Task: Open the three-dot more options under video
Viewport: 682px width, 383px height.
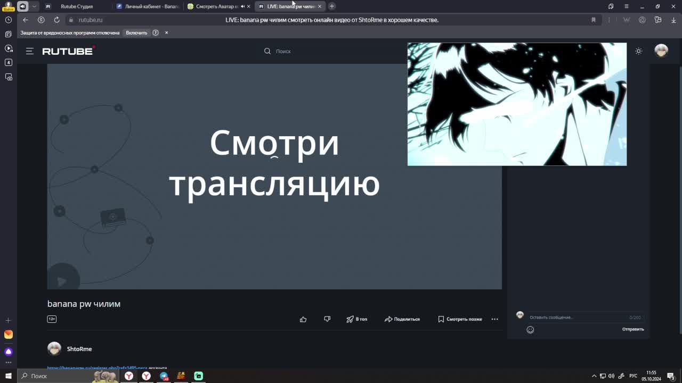Action: coord(494,319)
